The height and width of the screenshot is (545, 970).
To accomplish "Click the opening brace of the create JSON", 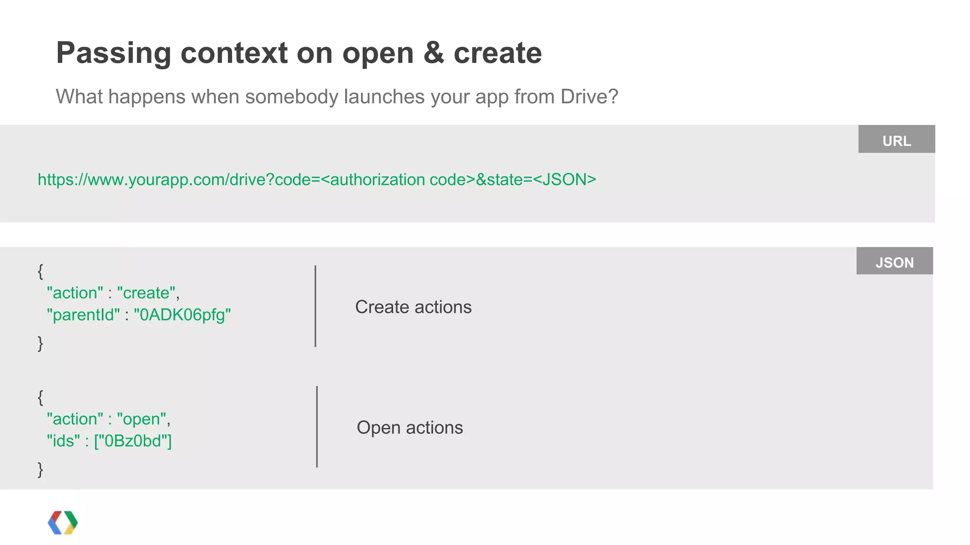I will 40,272.
